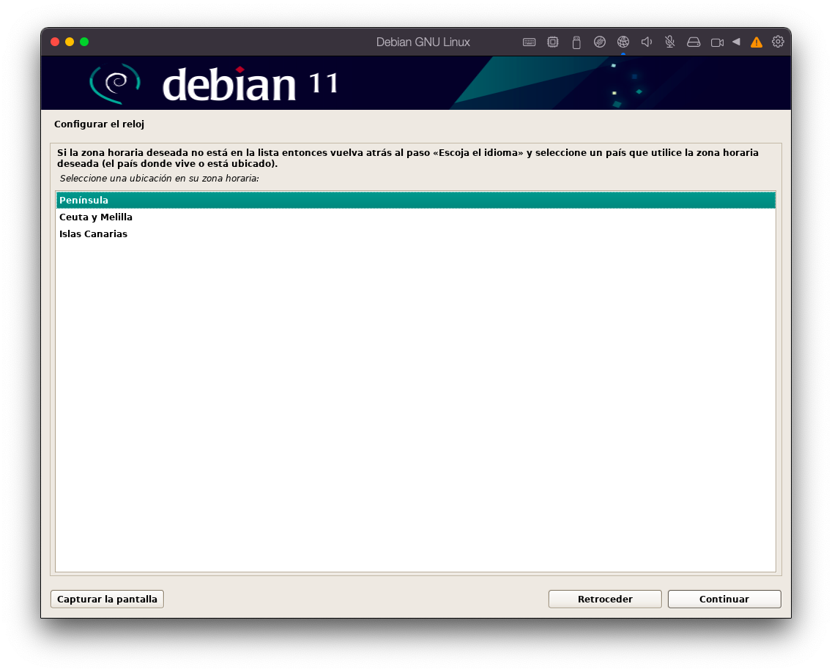This screenshot has height=672, width=832.
Task: Choose Islas Canarias time zone
Action: pyautogui.click(x=93, y=234)
